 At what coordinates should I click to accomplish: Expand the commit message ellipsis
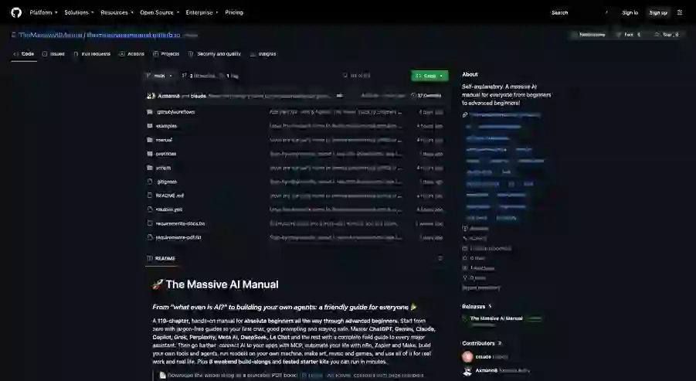click(x=340, y=96)
